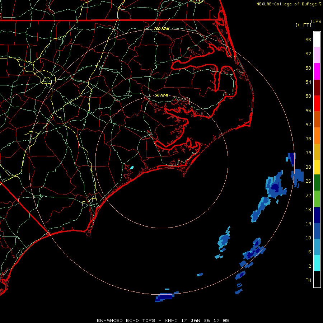Select the dark green legend swatch
This screenshot has width=323, height=323.
(317, 183)
